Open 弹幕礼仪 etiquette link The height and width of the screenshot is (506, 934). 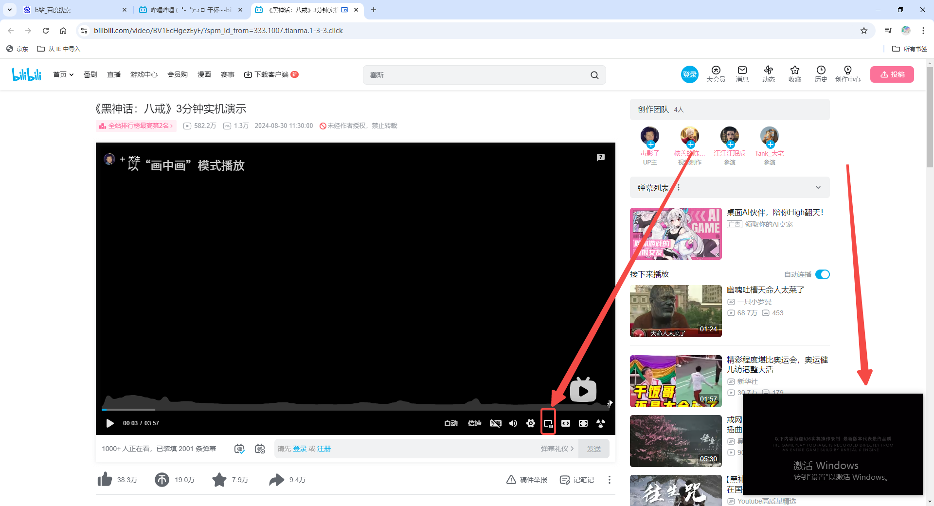click(557, 449)
